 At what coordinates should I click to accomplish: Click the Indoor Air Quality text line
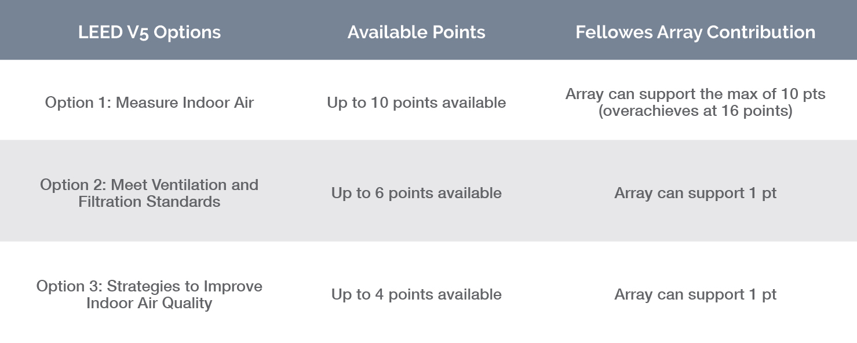[x=149, y=303]
